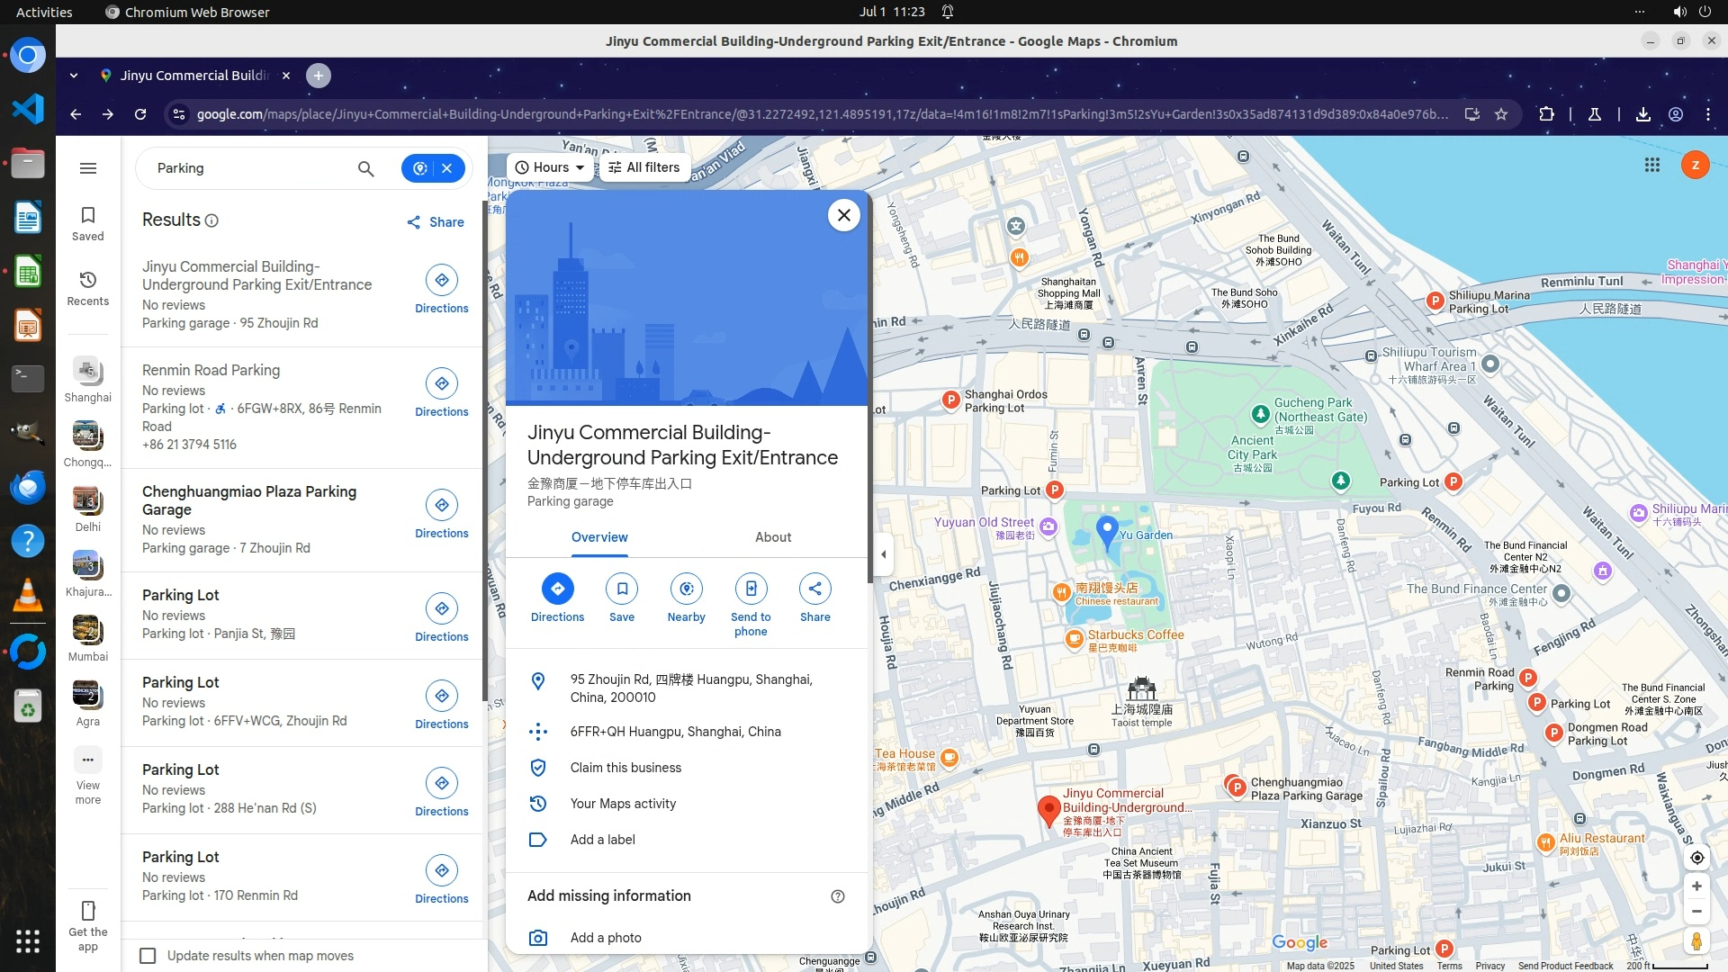Zoom in on the map
Viewport: 1728px width, 972px height.
coord(1696,886)
